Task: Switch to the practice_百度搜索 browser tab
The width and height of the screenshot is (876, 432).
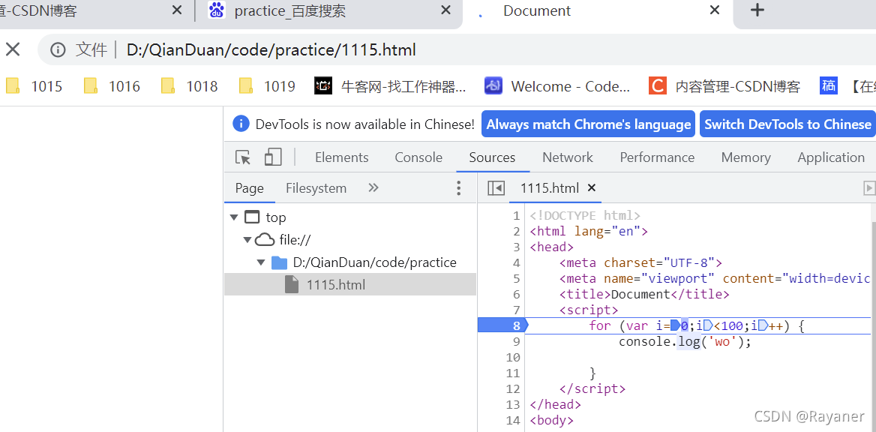Action: coord(328,11)
